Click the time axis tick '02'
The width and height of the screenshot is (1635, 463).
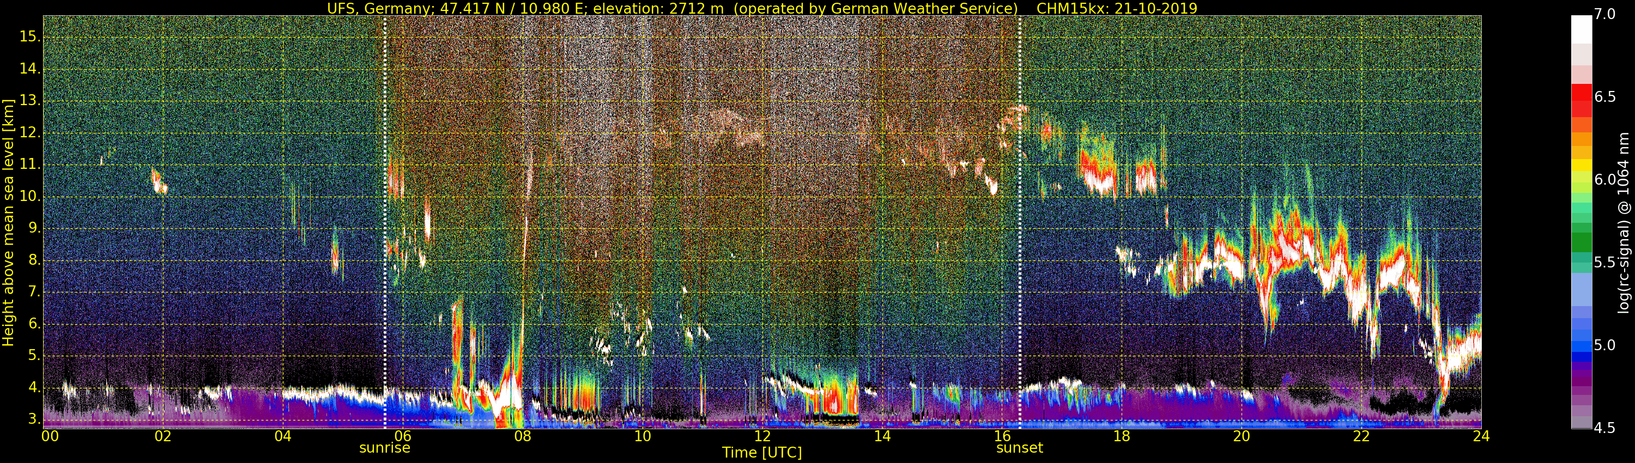pyautogui.click(x=163, y=436)
